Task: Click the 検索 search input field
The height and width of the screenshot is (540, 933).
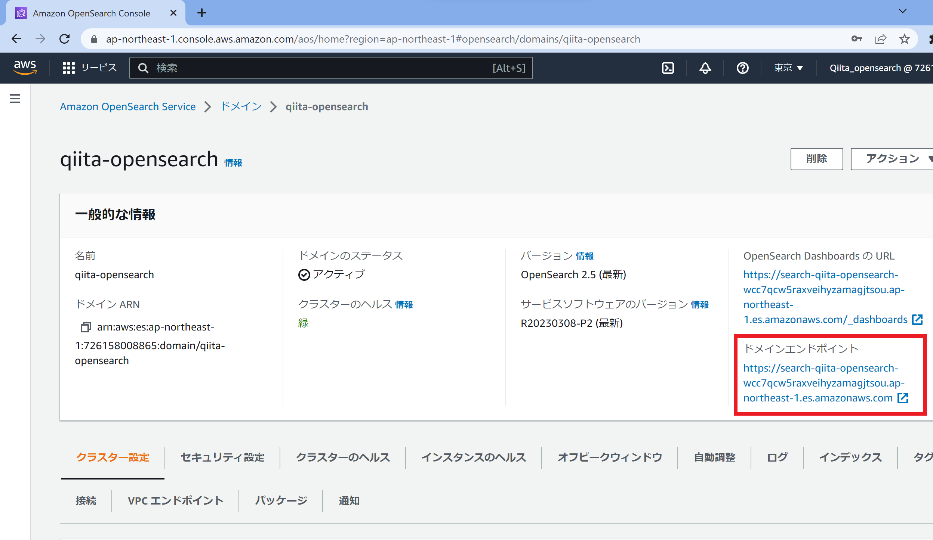Action: coord(321,68)
